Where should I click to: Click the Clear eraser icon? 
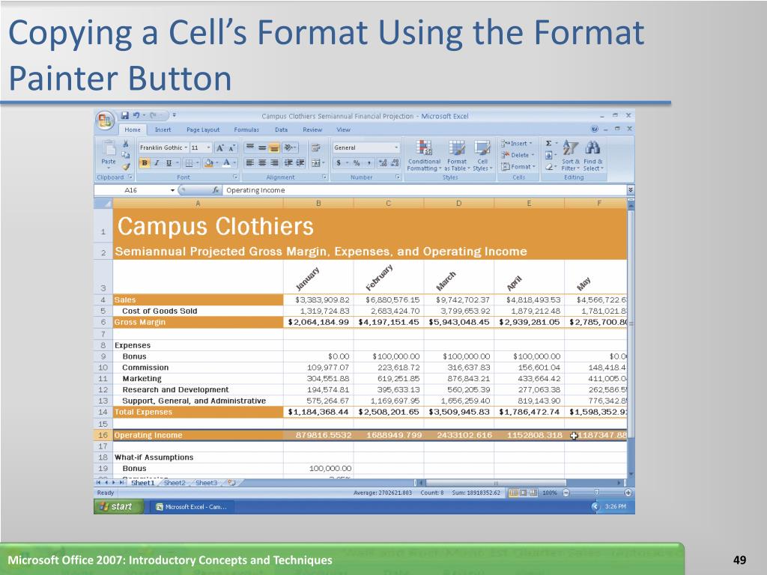tap(549, 167)
